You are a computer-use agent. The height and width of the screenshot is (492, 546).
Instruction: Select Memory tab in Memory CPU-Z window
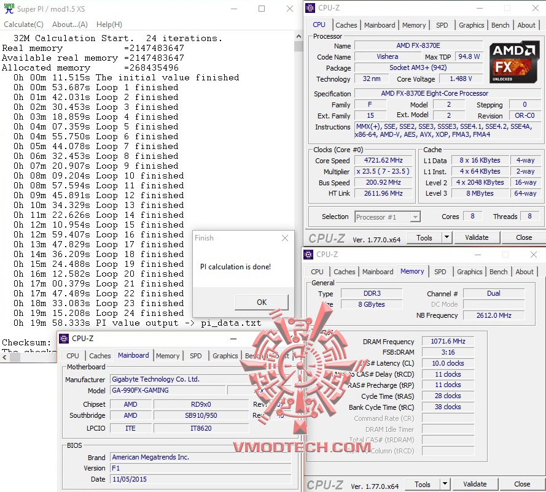412,271
